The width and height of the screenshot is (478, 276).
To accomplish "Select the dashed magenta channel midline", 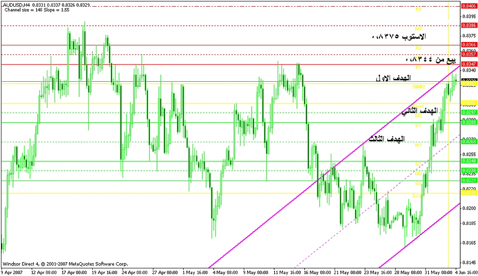I will (378, 201).
